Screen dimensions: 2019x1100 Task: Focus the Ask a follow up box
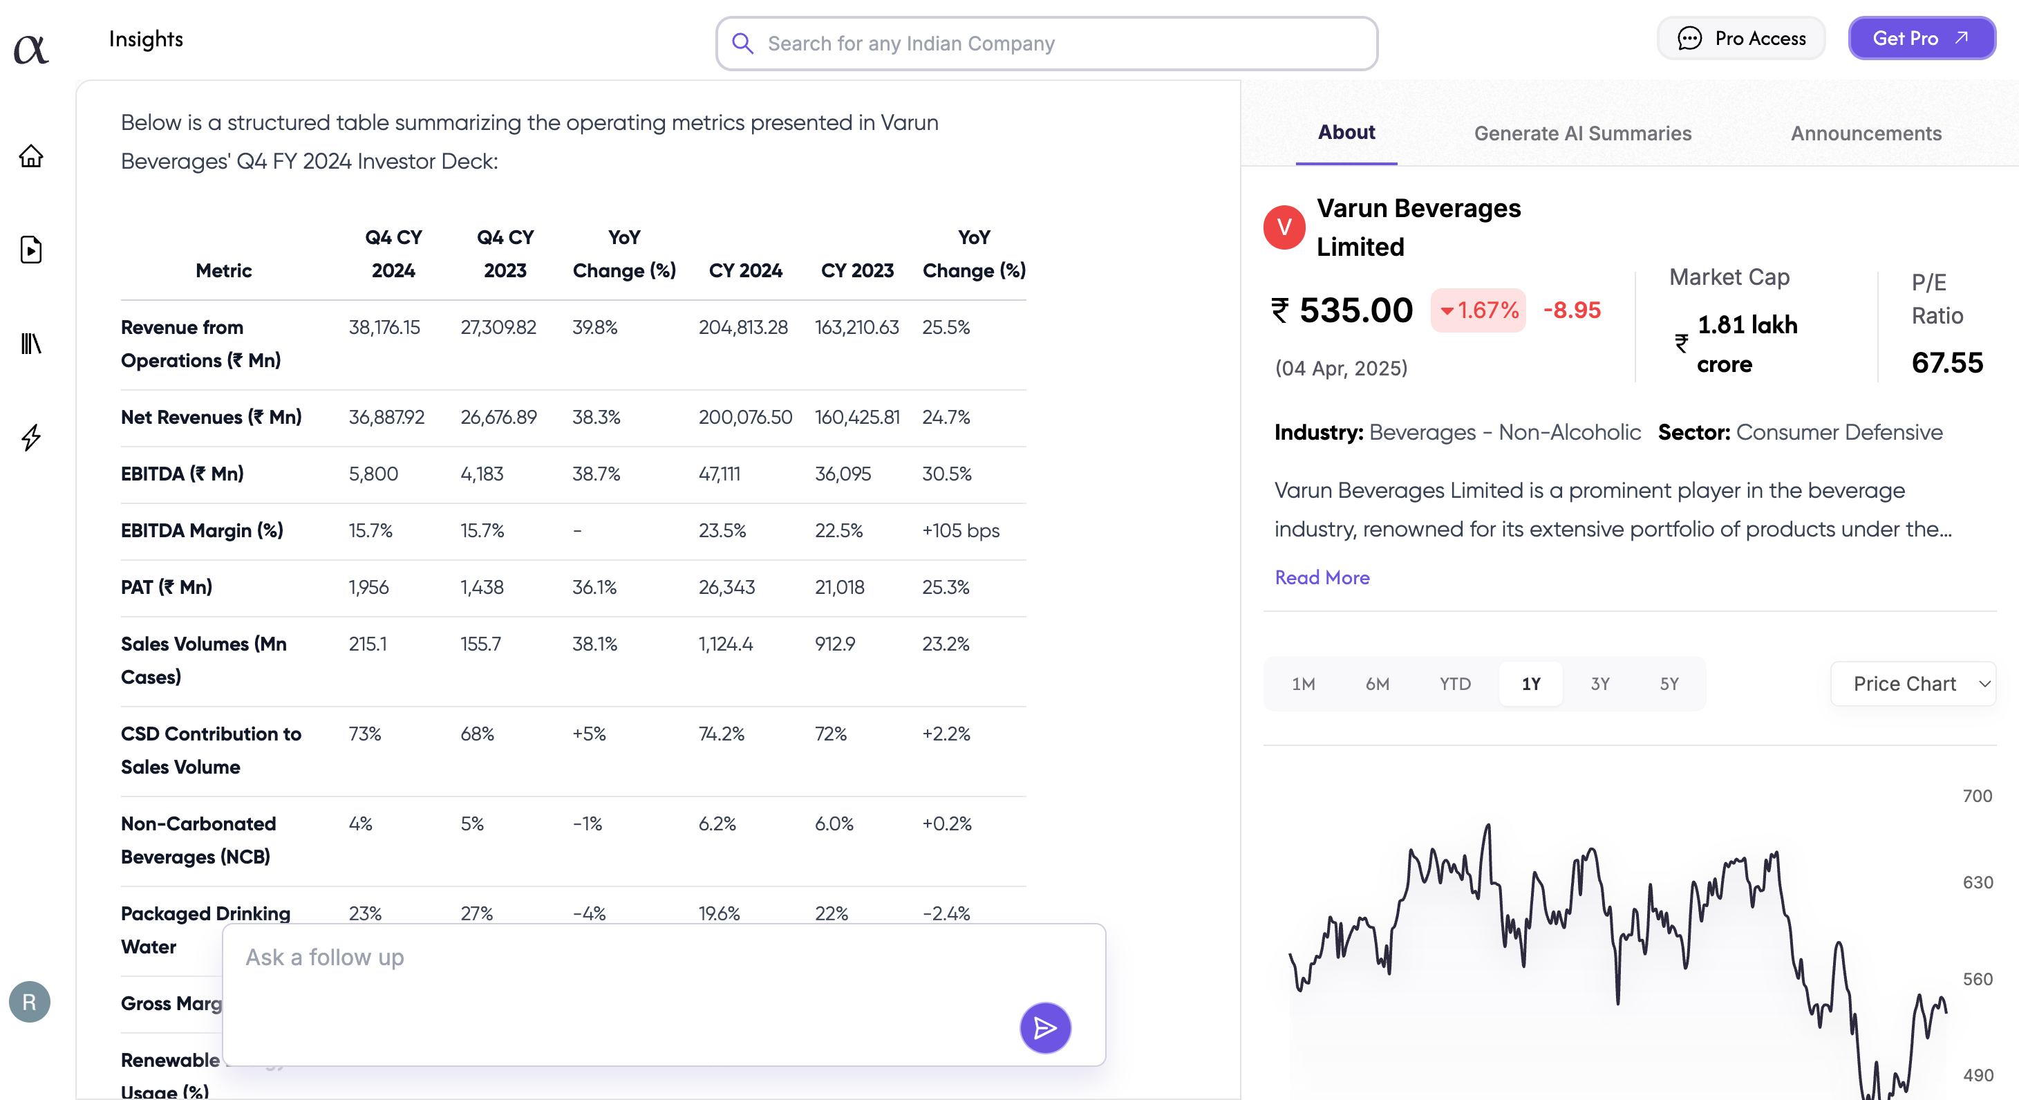(663, 994)
